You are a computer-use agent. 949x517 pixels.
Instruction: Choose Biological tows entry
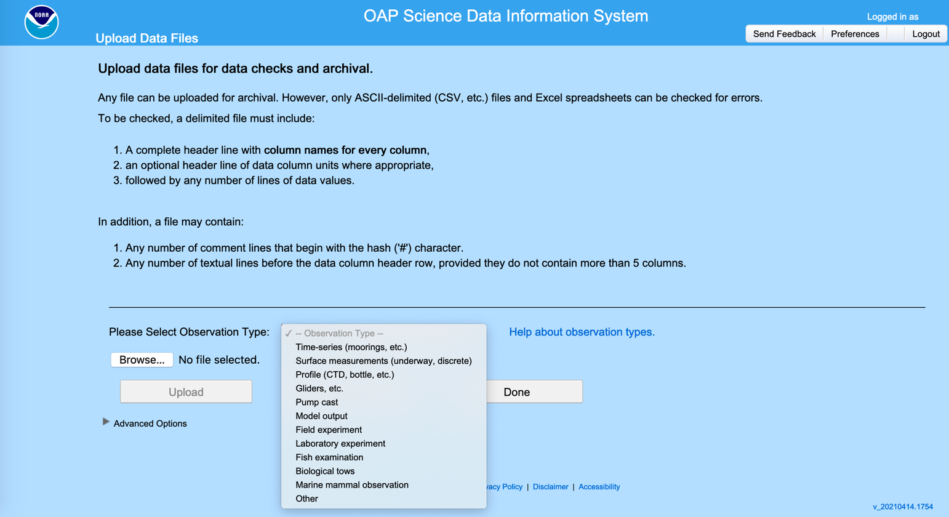point(325,471)
